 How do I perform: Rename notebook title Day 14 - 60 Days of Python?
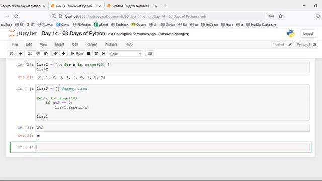tap(73, 34)
